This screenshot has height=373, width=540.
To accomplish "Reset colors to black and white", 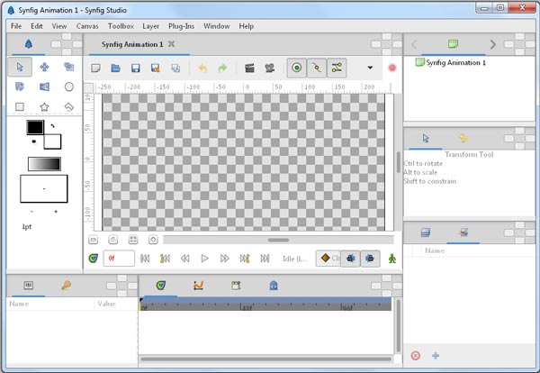I will pyautogui.click(x=34, y=141).
